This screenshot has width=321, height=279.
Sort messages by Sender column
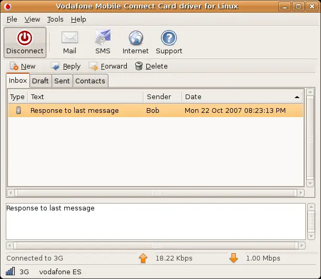pos(163,97)
